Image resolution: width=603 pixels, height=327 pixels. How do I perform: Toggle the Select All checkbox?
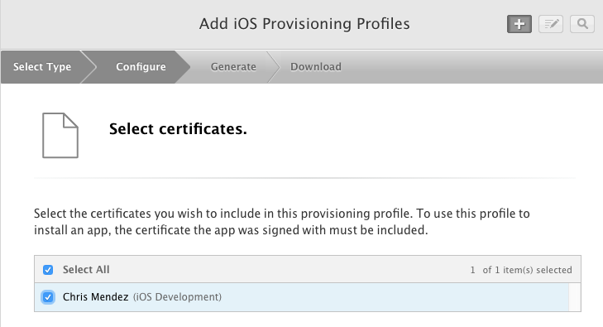pos(48,270)
